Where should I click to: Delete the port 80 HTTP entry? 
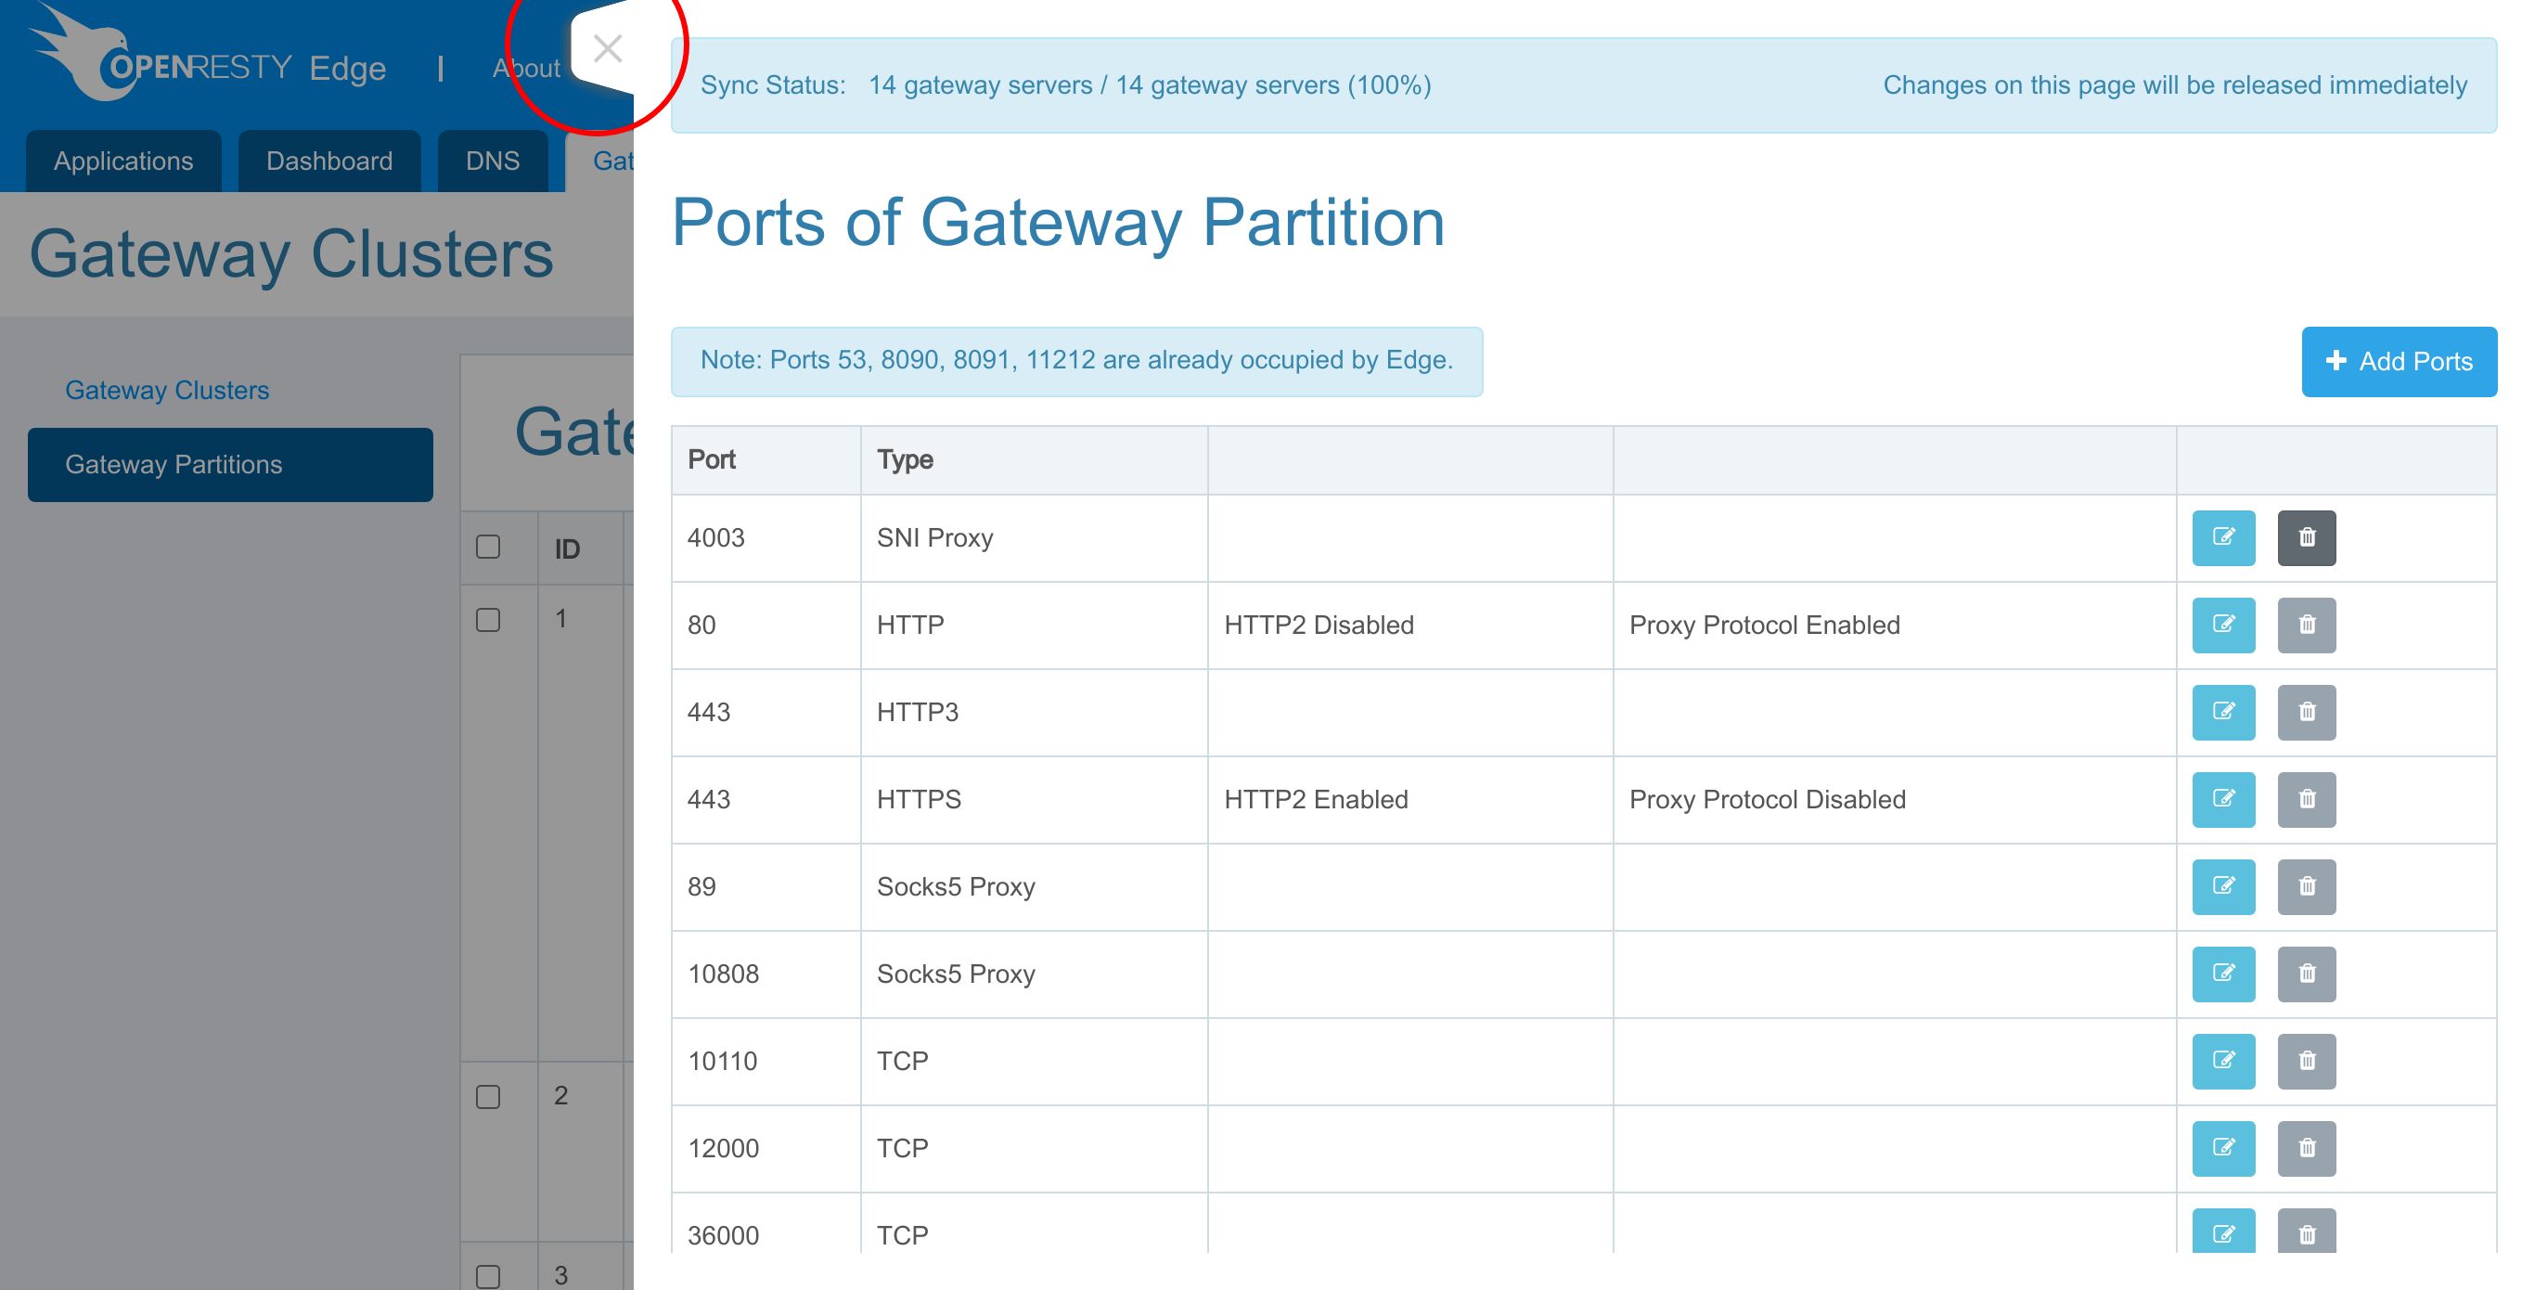(x=2306, y=625)
